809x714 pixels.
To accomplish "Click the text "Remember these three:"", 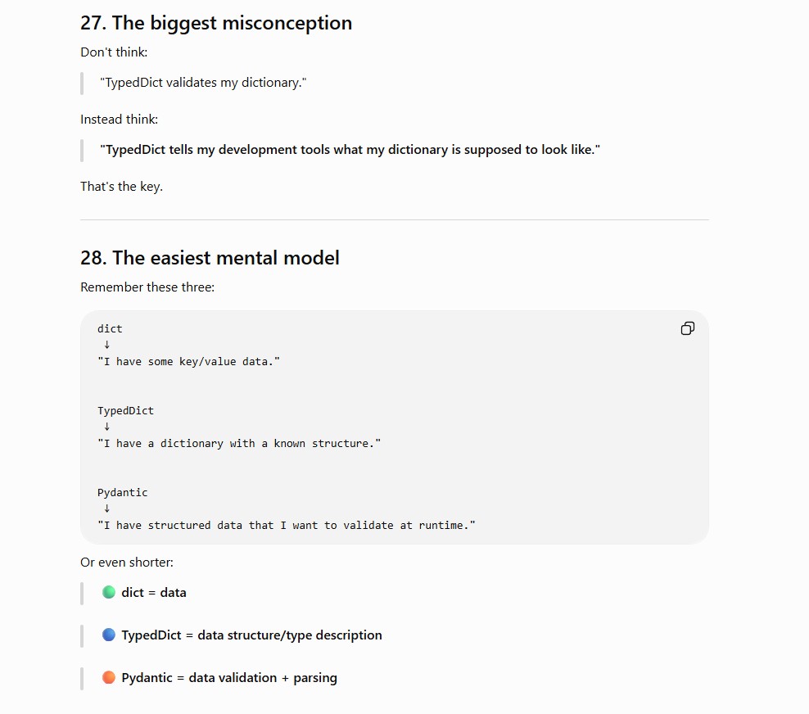I will pyautogui.click(x=147, y=287).
